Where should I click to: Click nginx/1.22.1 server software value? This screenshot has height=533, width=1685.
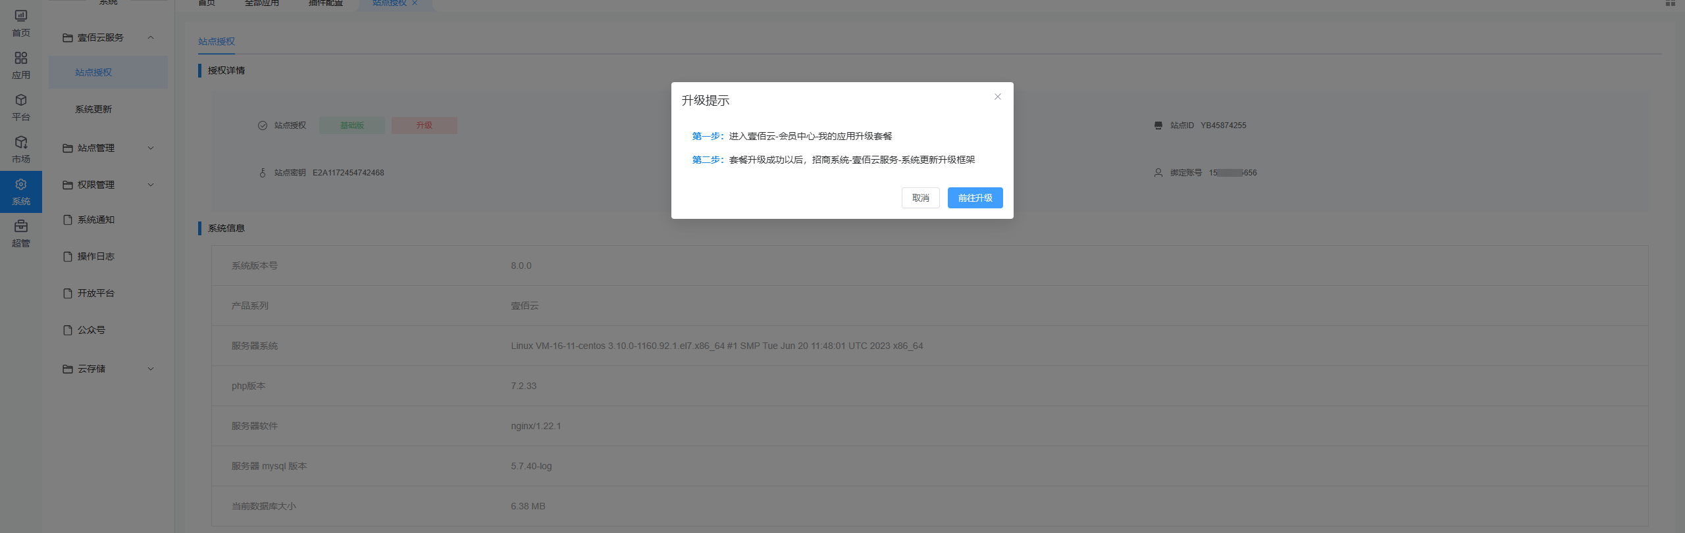(x=536, y=426)
